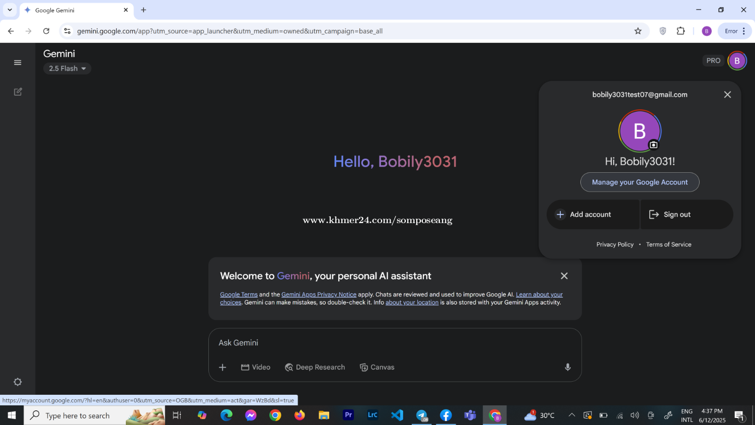
Task: Click Sign out
Action: (x=687, y=215)
